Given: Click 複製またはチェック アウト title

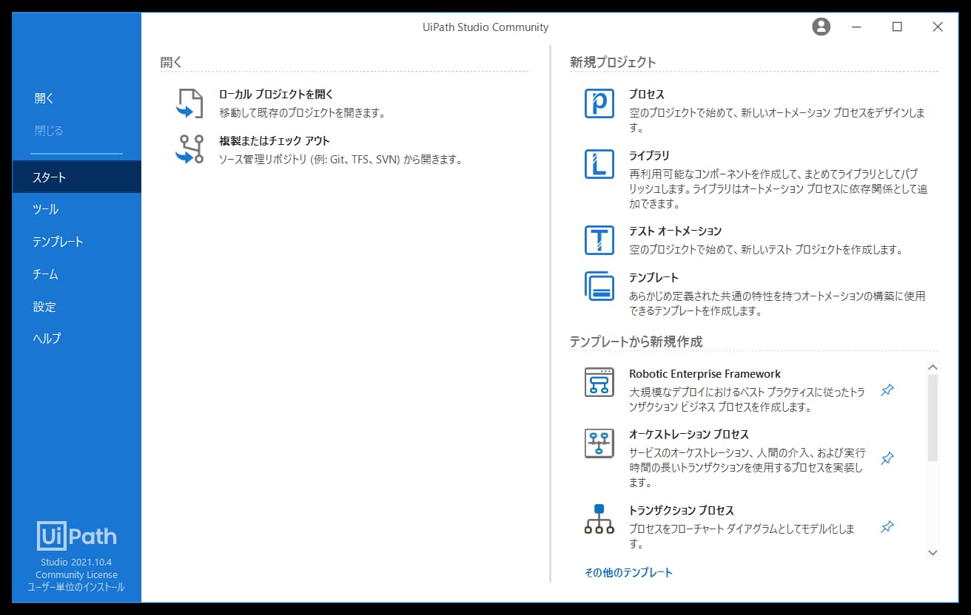Looking at the screenshot, I should (x=275, y=140).
